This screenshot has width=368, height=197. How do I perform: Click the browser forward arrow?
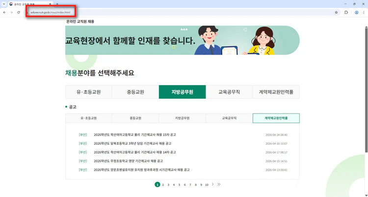pyautogui.click(x=11, y=12)
